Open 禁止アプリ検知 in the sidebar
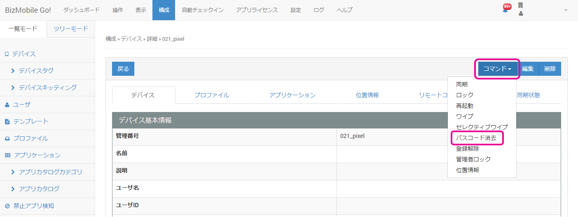 click(x=33, y=206)
